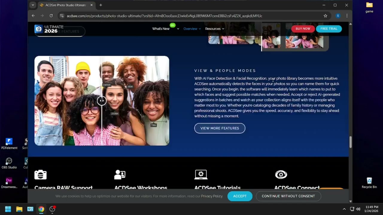Click the before/after comparison slider handle
Viewport: 383px width, 215px height.
coord(102,101)
